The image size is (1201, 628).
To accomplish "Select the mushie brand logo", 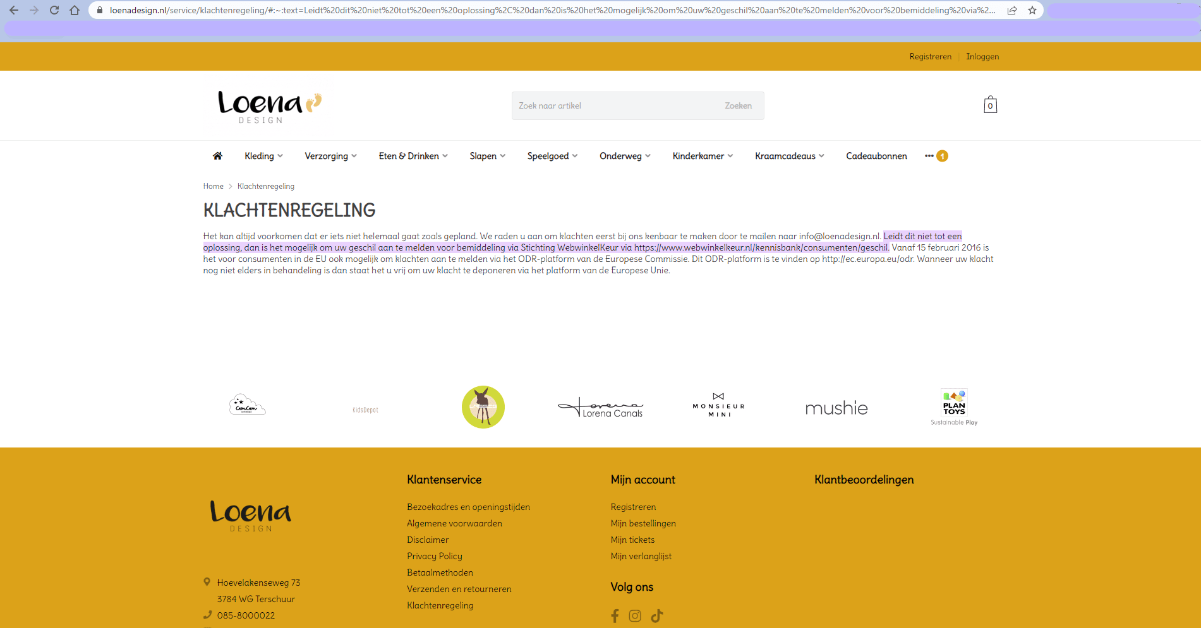I will click(x=836, y=408).
